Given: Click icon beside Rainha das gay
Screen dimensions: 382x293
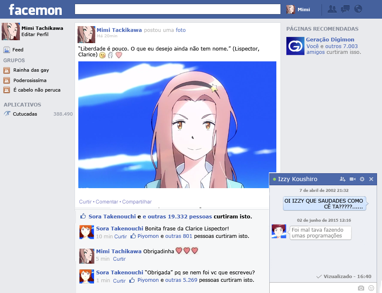Looking at the screenshot, I should 7,70.
